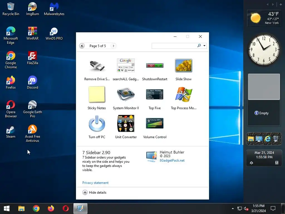Image resolution: width=285 pixels, height=214 pixels.
Task: Click the analog clock gadget
Action: (x=264, y=50)
